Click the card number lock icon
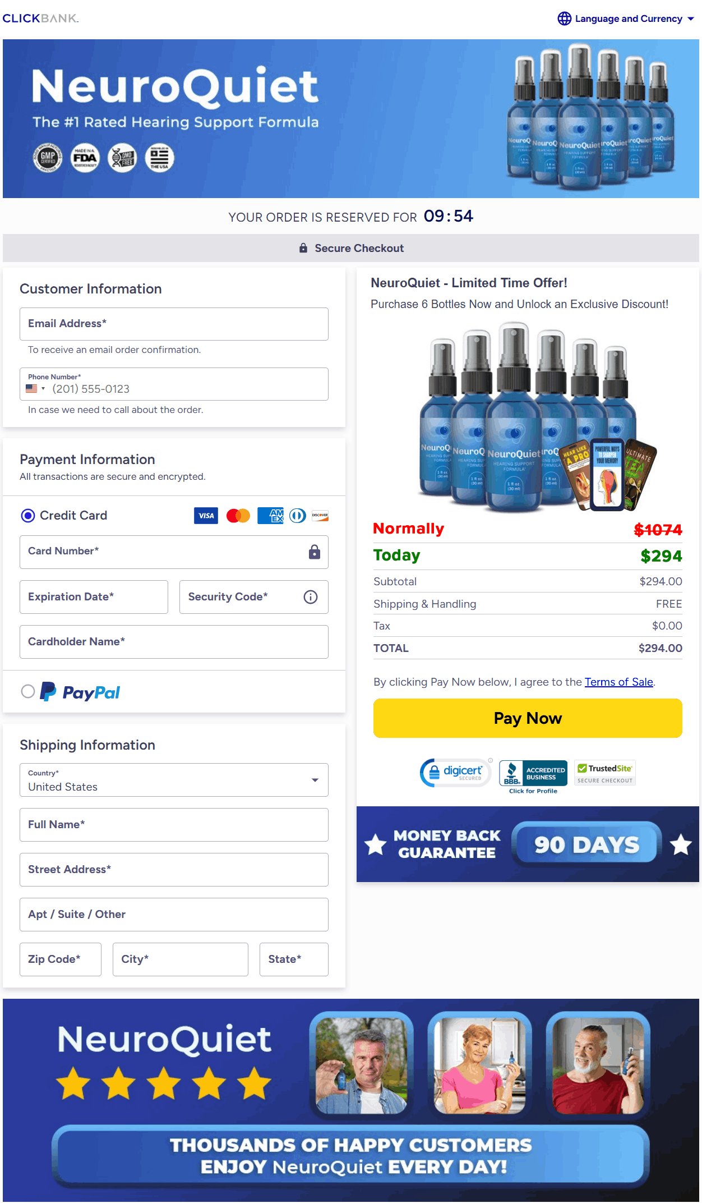 [315, 552]
